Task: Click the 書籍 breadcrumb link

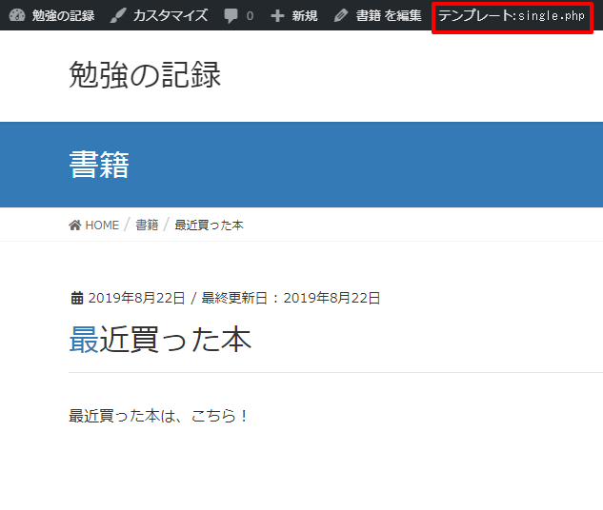Action: point(147,226)
